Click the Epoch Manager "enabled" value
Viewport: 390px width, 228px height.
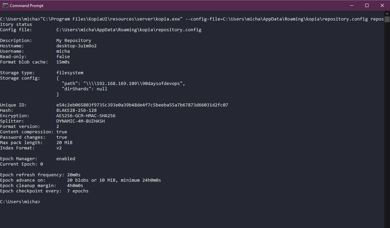coord(65,159)
